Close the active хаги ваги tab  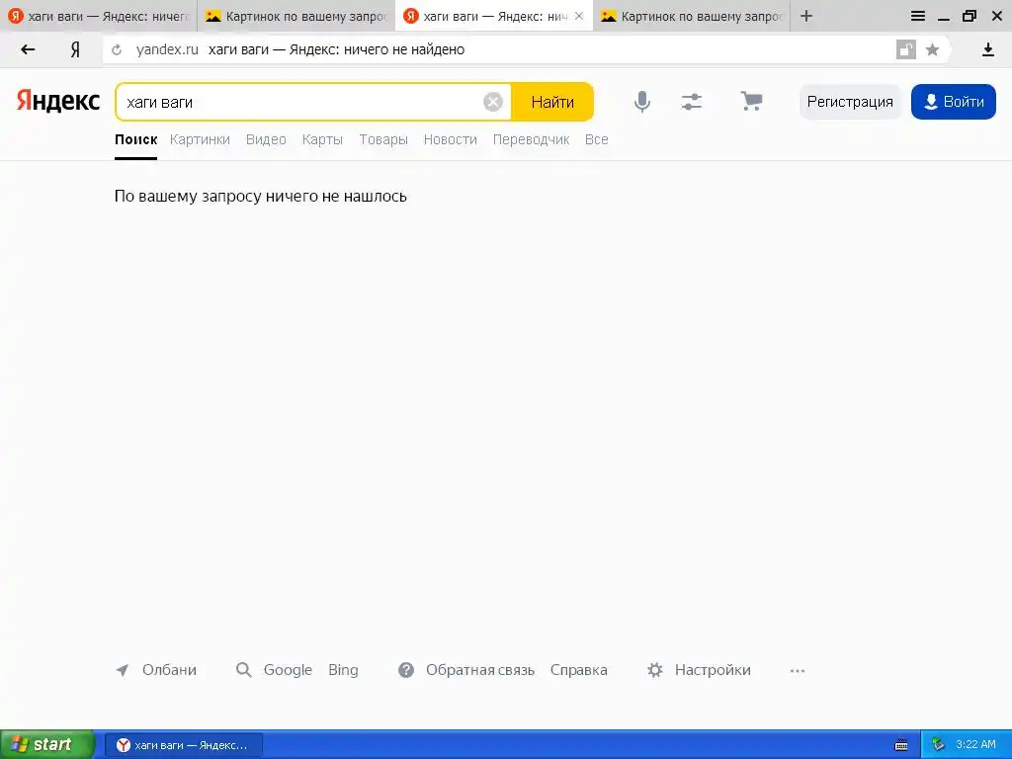[579, 16]
